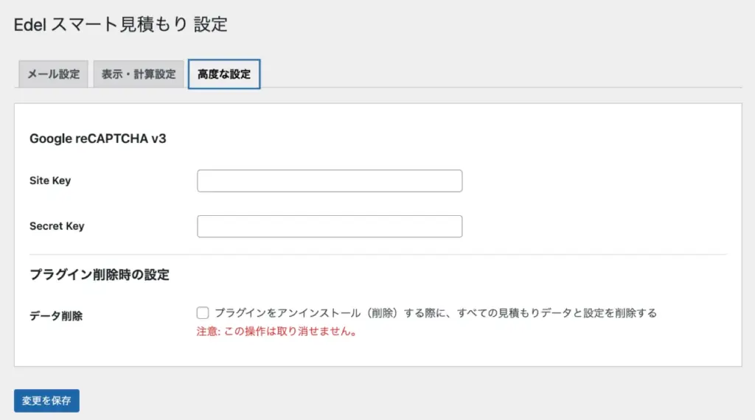Switch to the メール設定 tab
Screen dimensions: 755x420
pyautogui.click(x=53, y=74)
